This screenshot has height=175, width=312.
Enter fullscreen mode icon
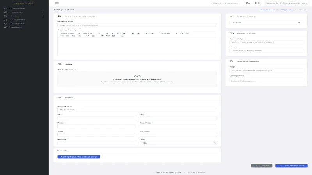257,3
